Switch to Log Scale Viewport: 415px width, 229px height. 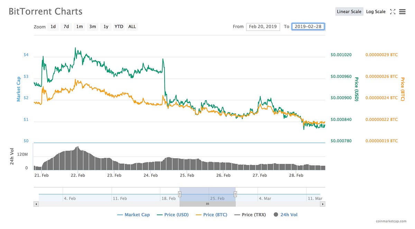click(x=376, y=12)
